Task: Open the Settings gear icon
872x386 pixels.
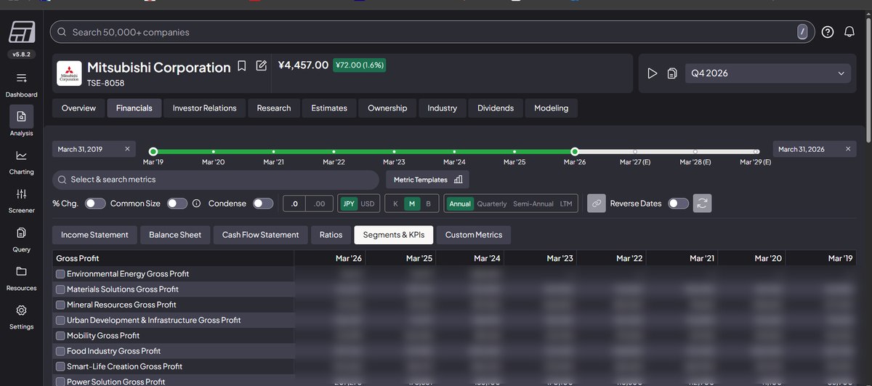Action: click(x=21, y=310)
